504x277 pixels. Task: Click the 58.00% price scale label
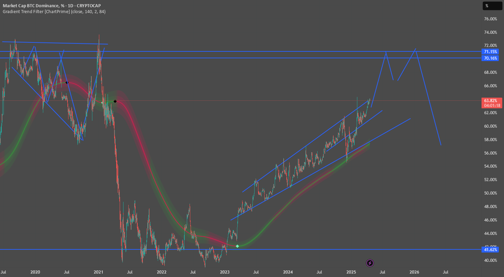[x=491, y=140]
